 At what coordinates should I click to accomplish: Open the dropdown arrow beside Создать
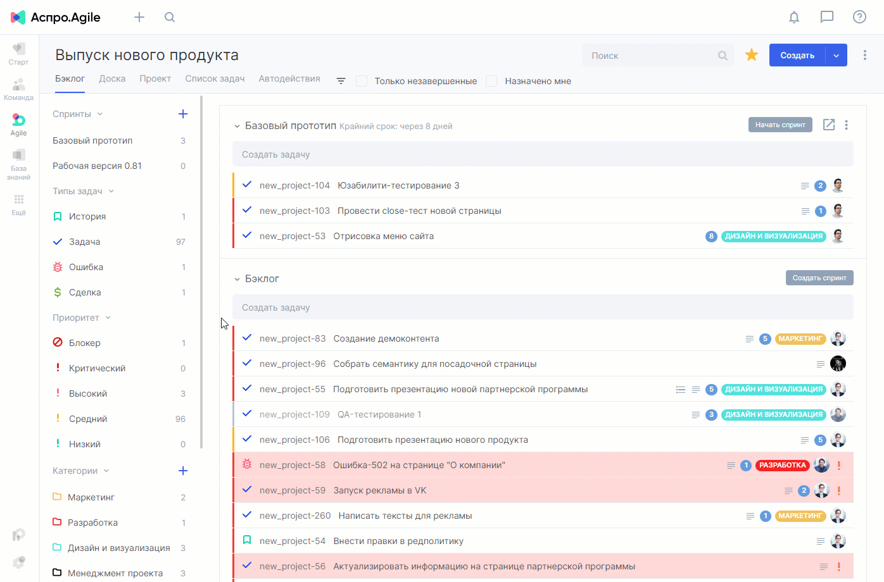point(837,55)
